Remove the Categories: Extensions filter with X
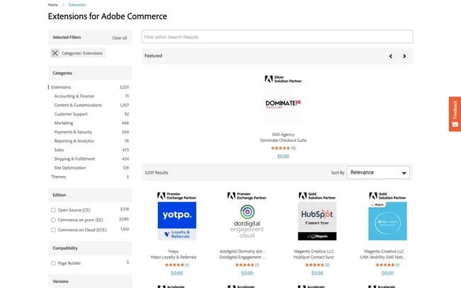The width and height of the screenshot is (461, 288). tap(55, 53)
